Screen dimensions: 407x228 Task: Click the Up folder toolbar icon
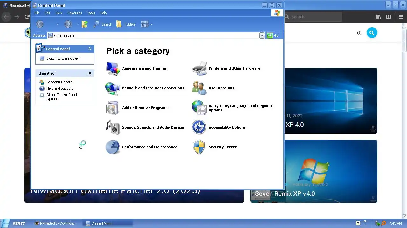pyautogui.click(x=85, y=24)
